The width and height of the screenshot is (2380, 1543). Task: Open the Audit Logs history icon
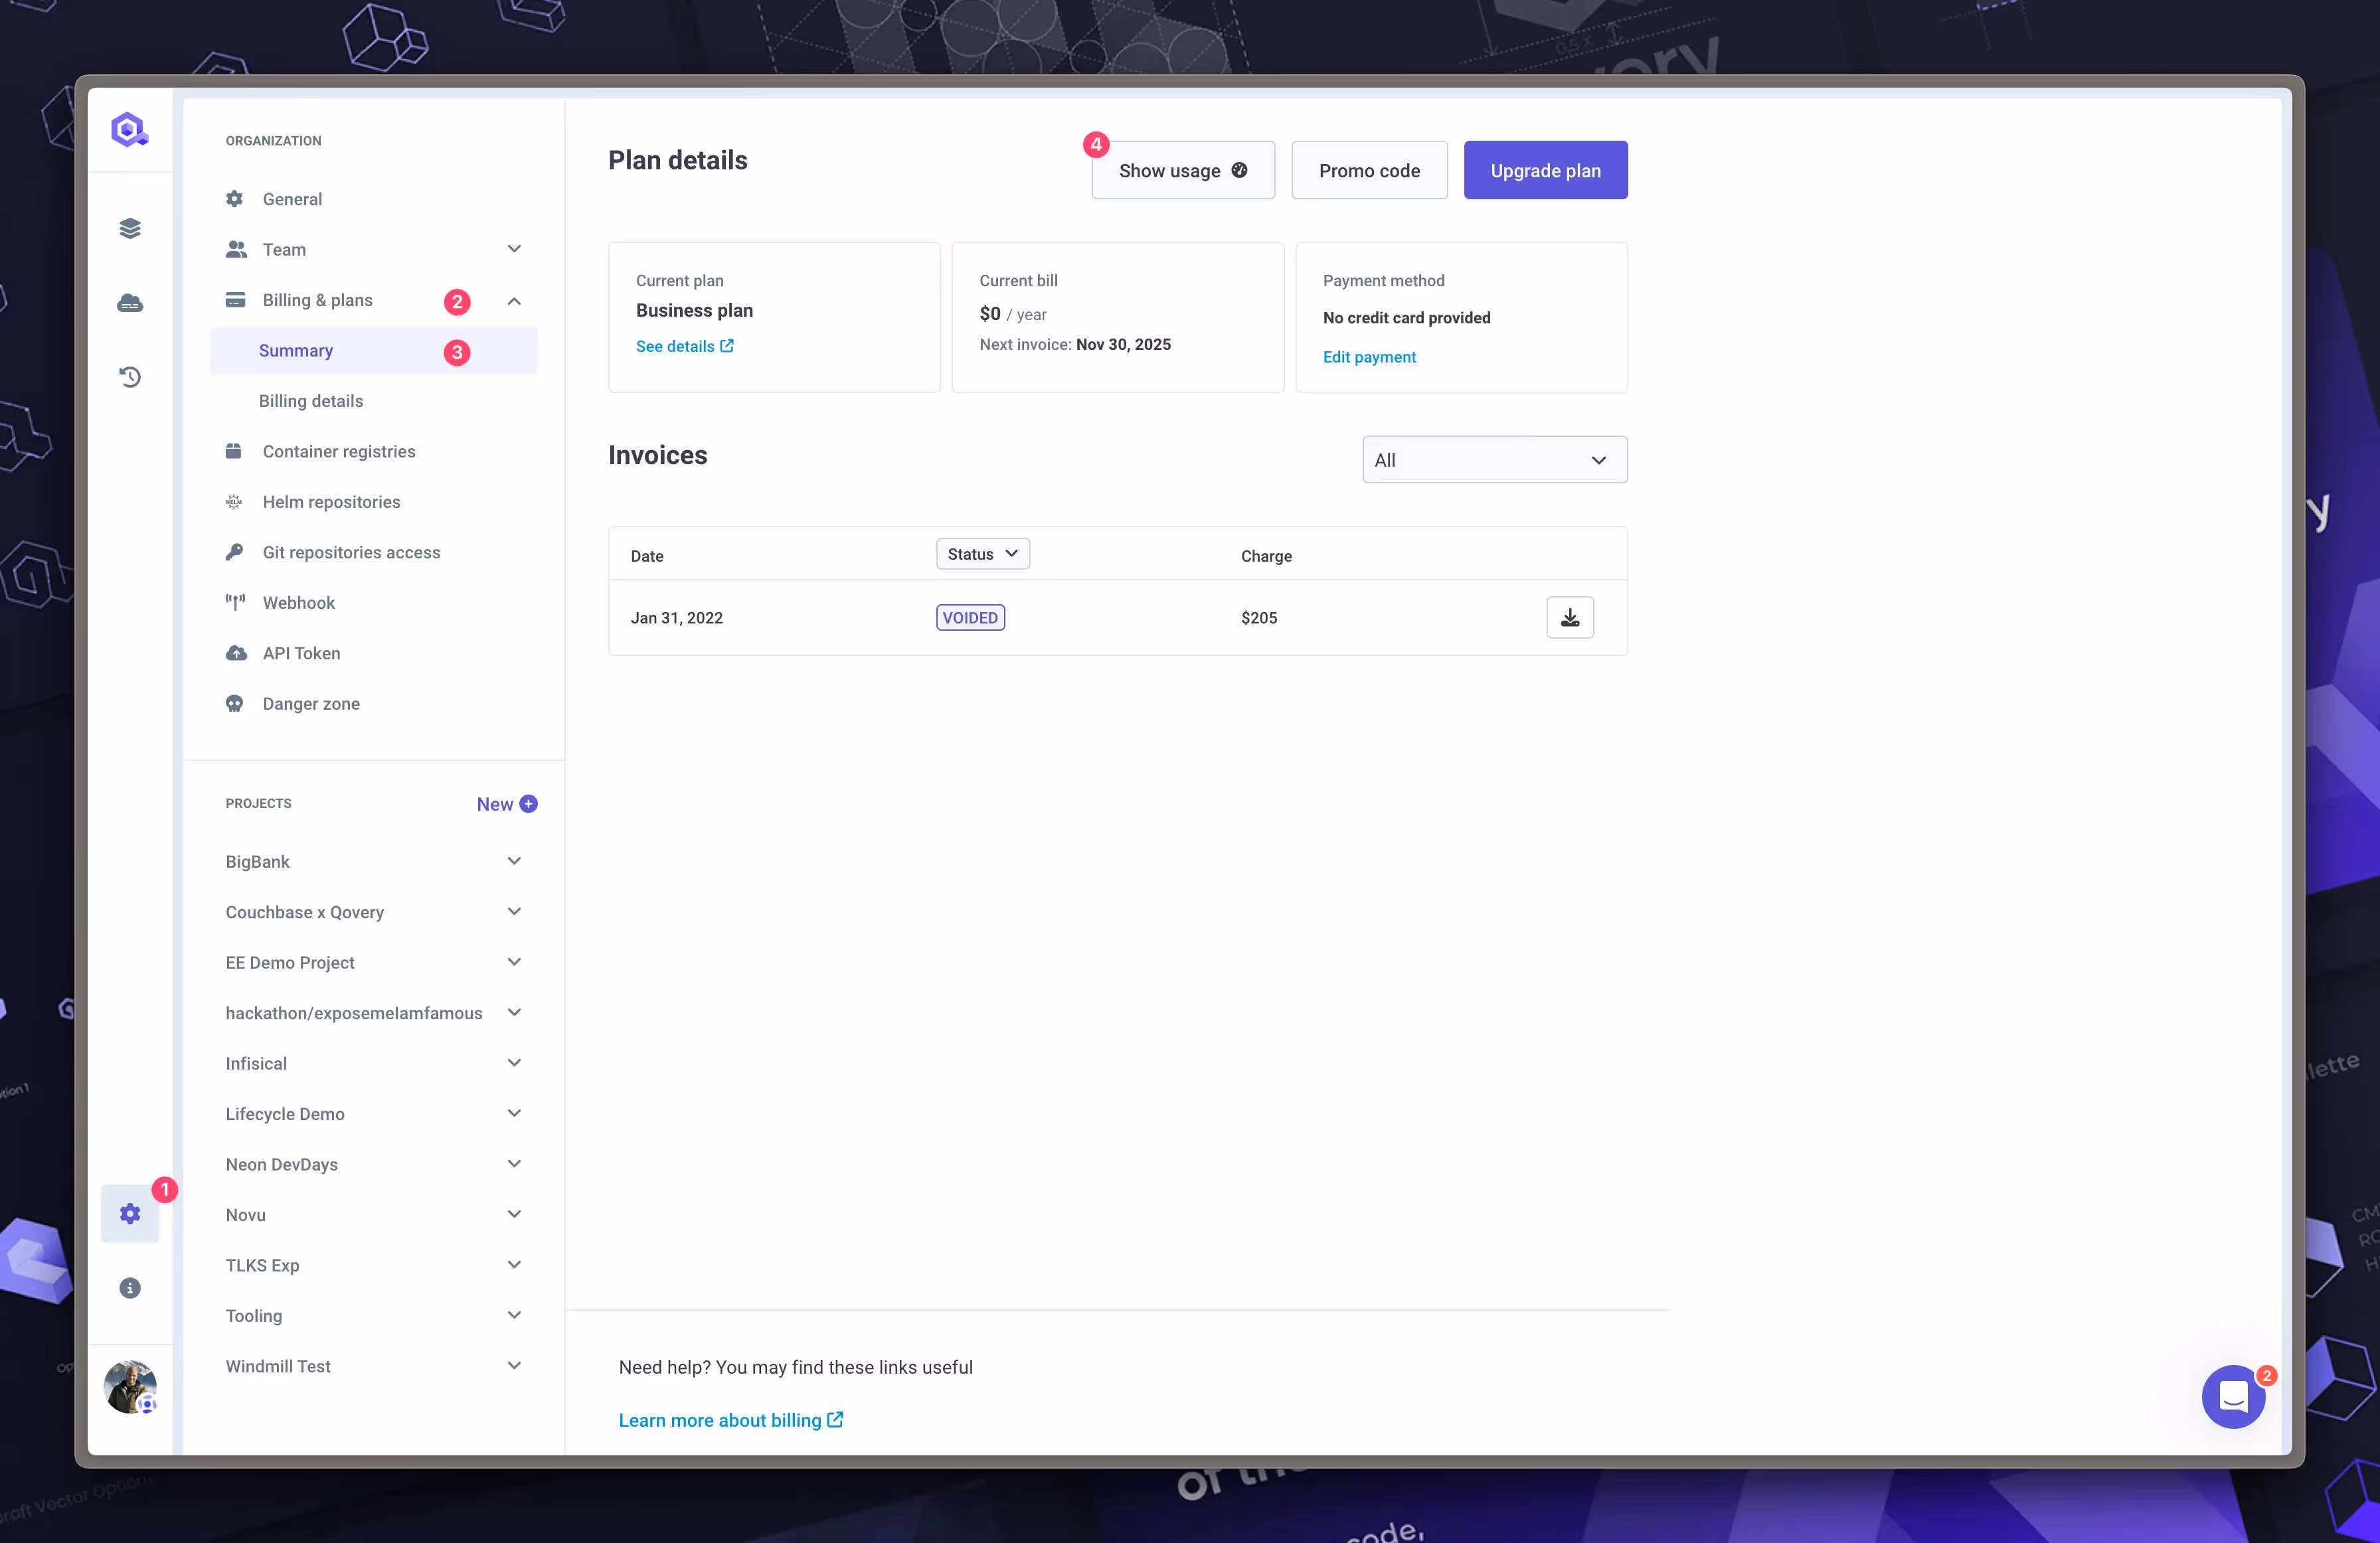(x=130, y=377)
